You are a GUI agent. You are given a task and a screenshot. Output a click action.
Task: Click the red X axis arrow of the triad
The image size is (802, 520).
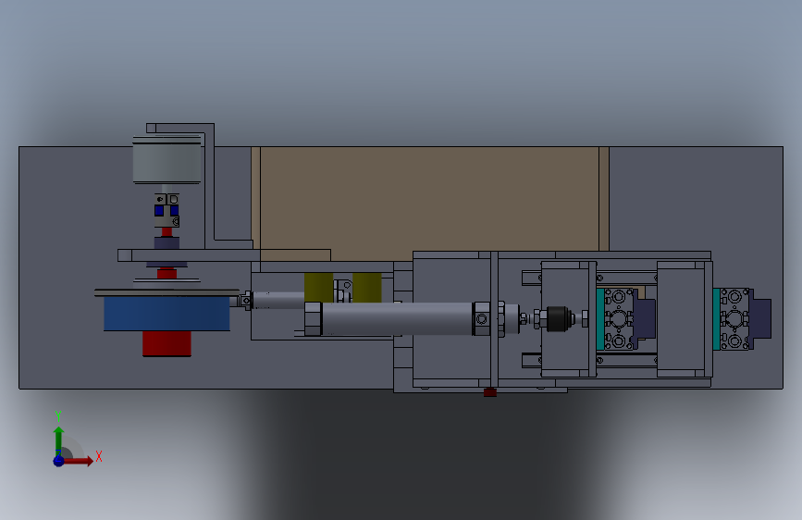point(78,461)
